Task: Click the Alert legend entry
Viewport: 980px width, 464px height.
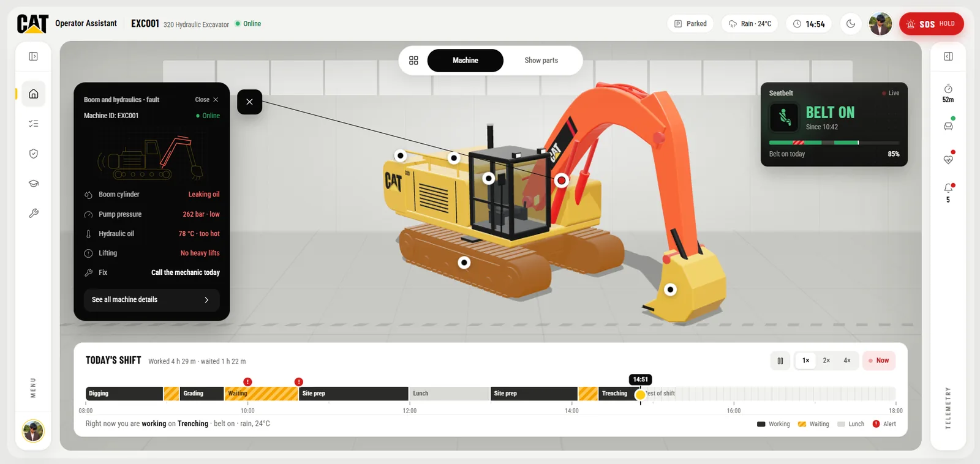Action: click(884, 424)
